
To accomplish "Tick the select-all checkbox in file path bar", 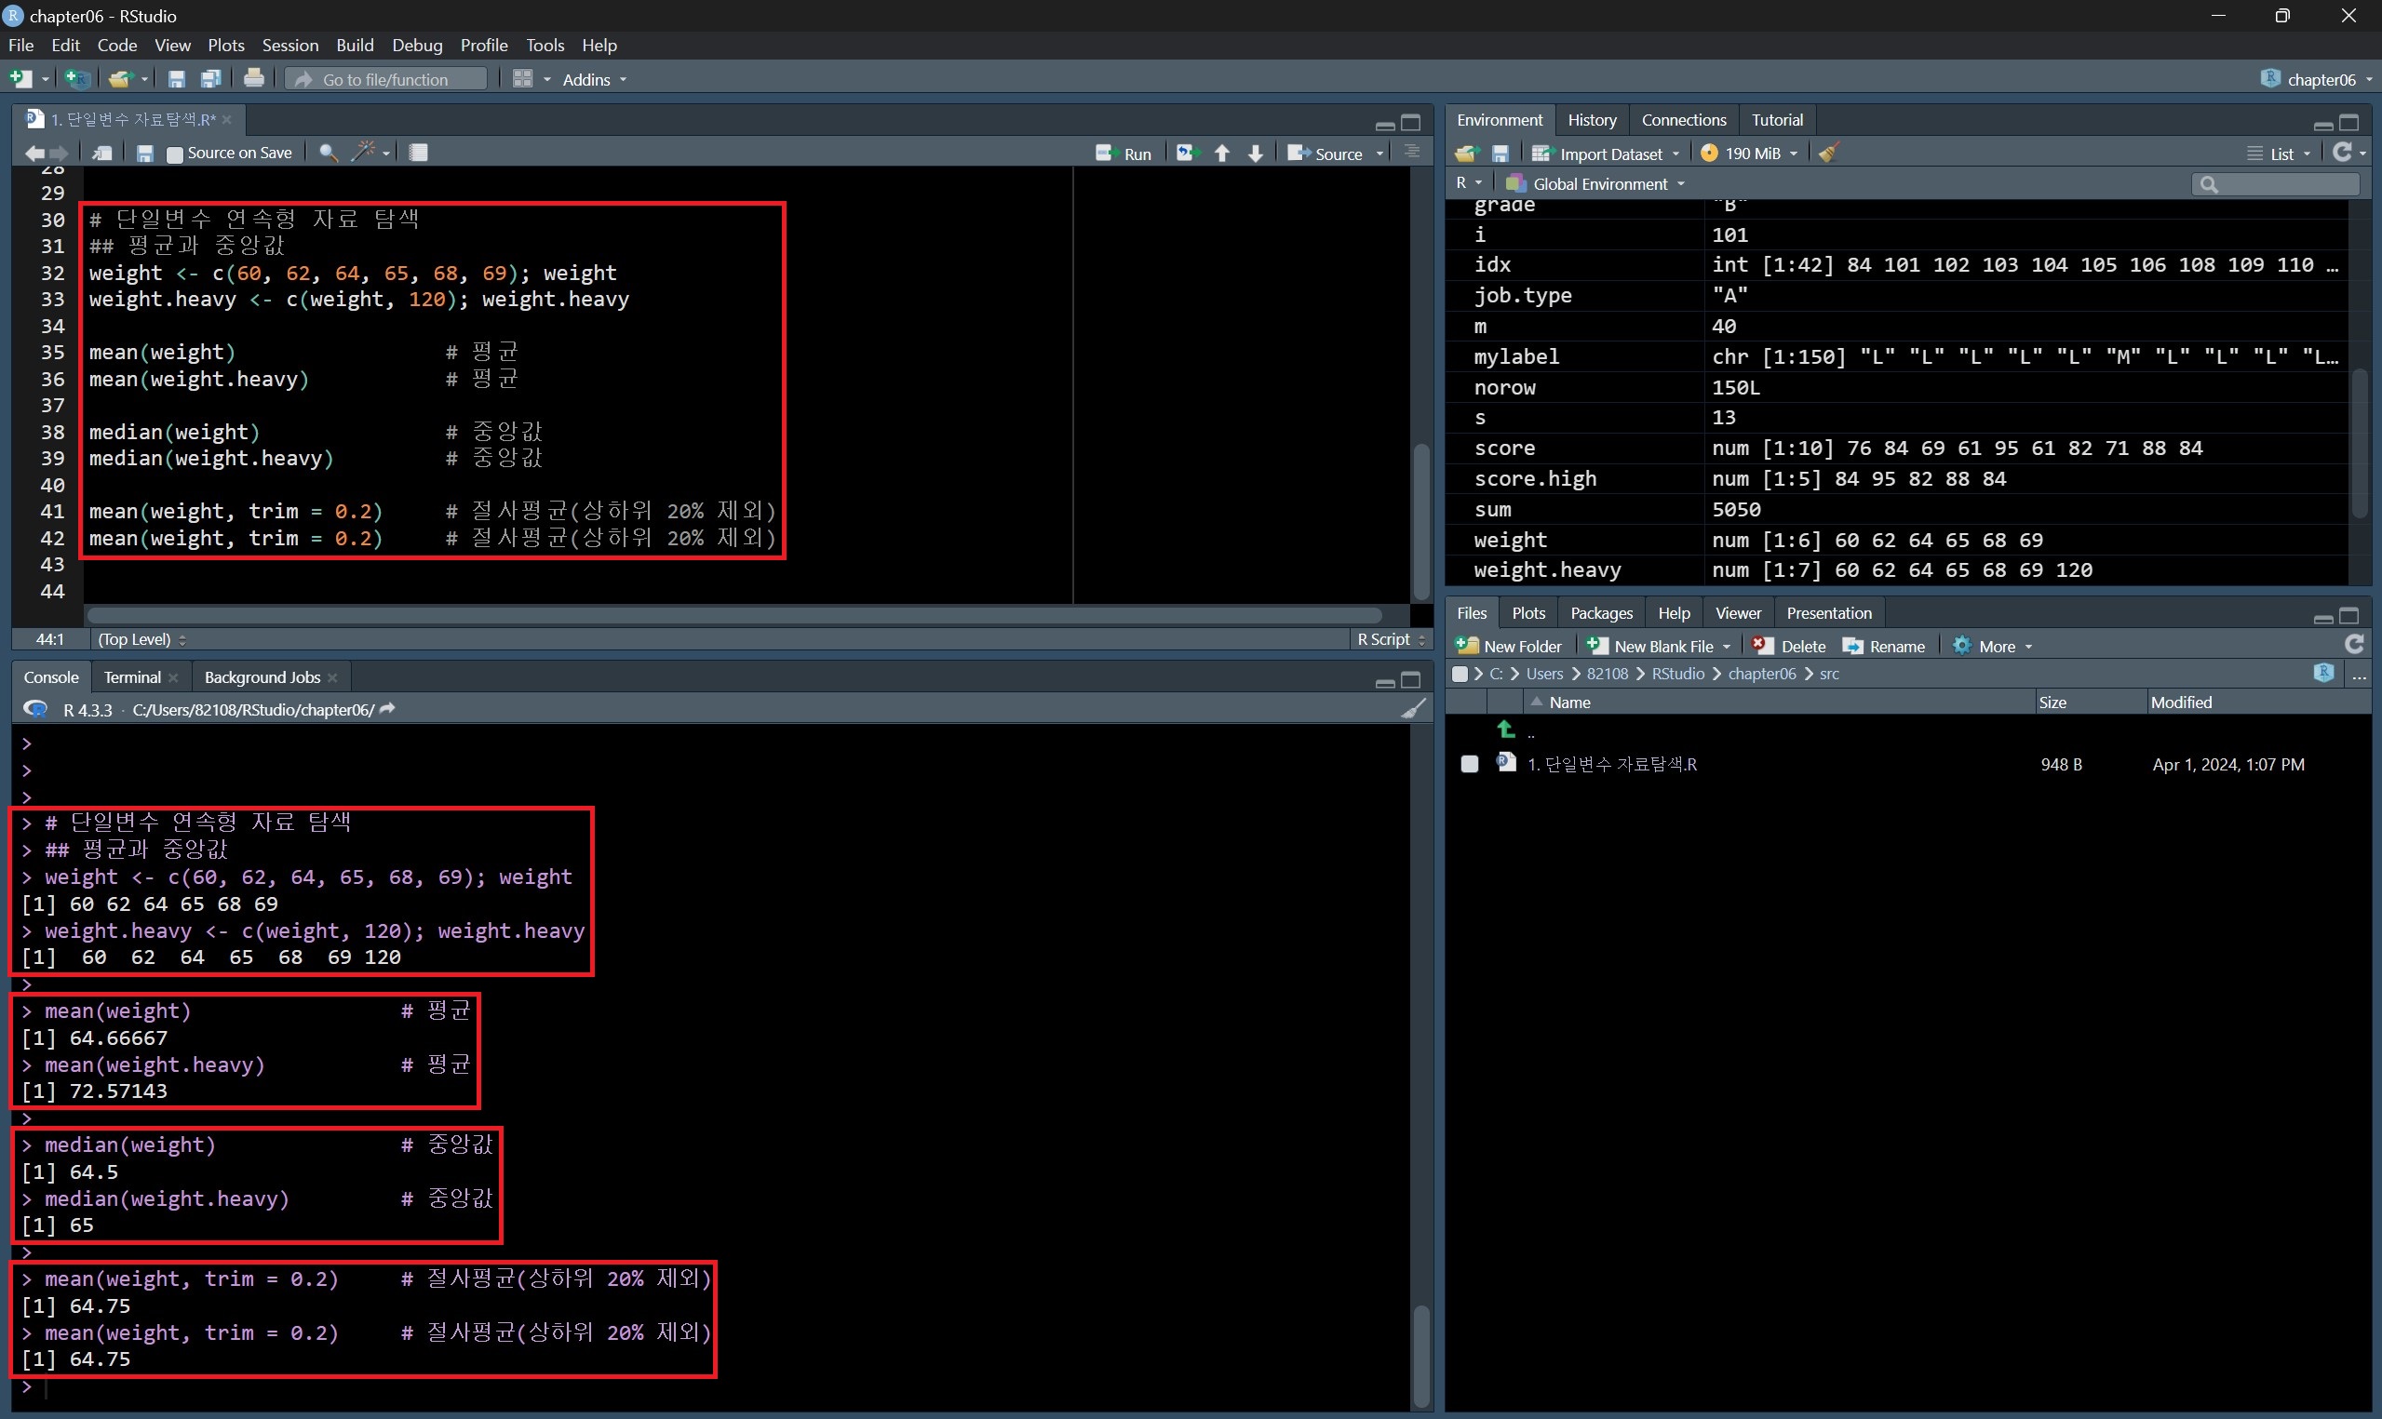I will click(1460, 674).
